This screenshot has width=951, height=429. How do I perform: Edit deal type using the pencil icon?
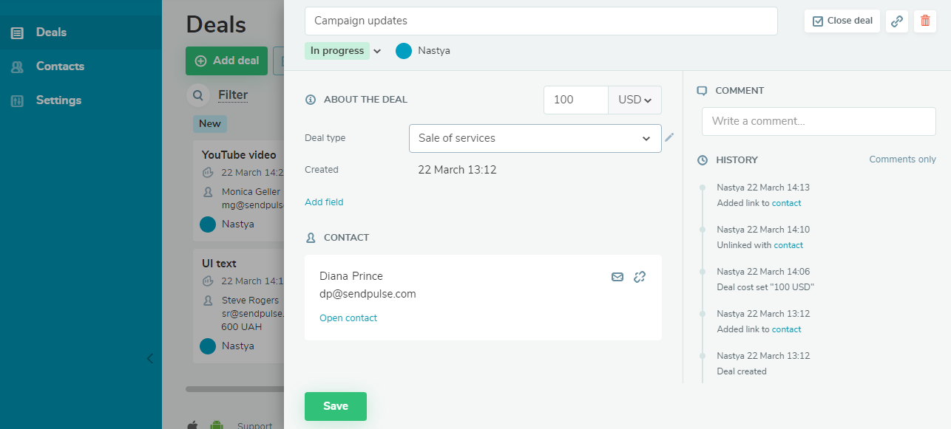pos(669,137)
